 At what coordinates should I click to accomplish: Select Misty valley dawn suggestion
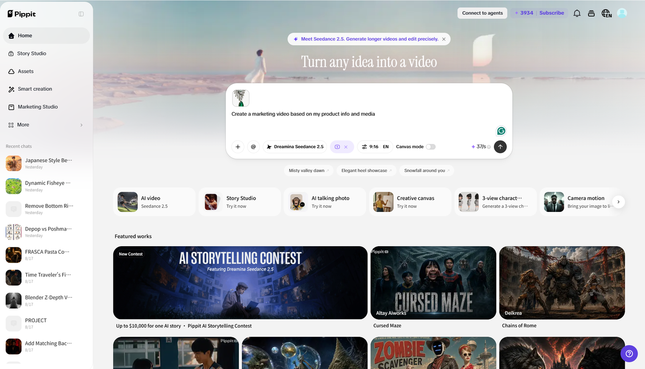309,171
